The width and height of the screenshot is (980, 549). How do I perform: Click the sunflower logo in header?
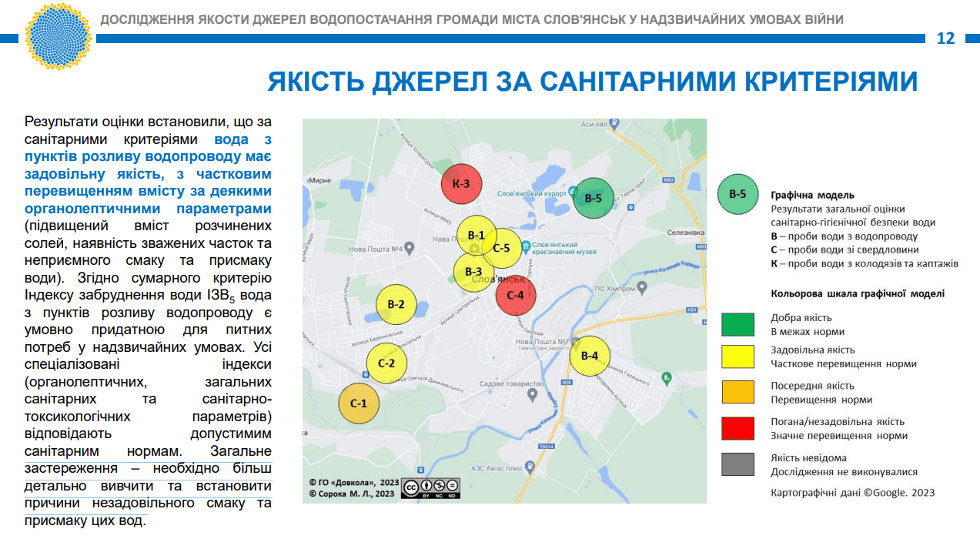58,36
